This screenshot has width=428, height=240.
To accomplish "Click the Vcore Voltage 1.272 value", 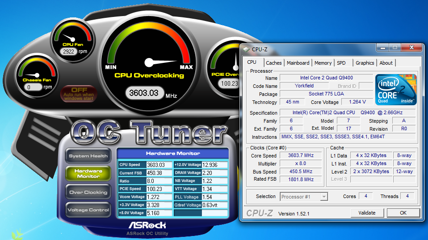I will (x=159, y=197).
